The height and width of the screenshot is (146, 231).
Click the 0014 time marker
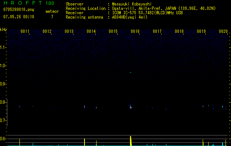coord(91,31)
